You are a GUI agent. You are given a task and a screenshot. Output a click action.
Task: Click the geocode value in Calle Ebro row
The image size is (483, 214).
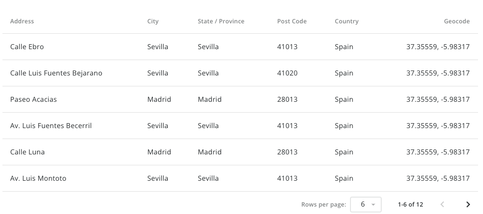[438, 47]
